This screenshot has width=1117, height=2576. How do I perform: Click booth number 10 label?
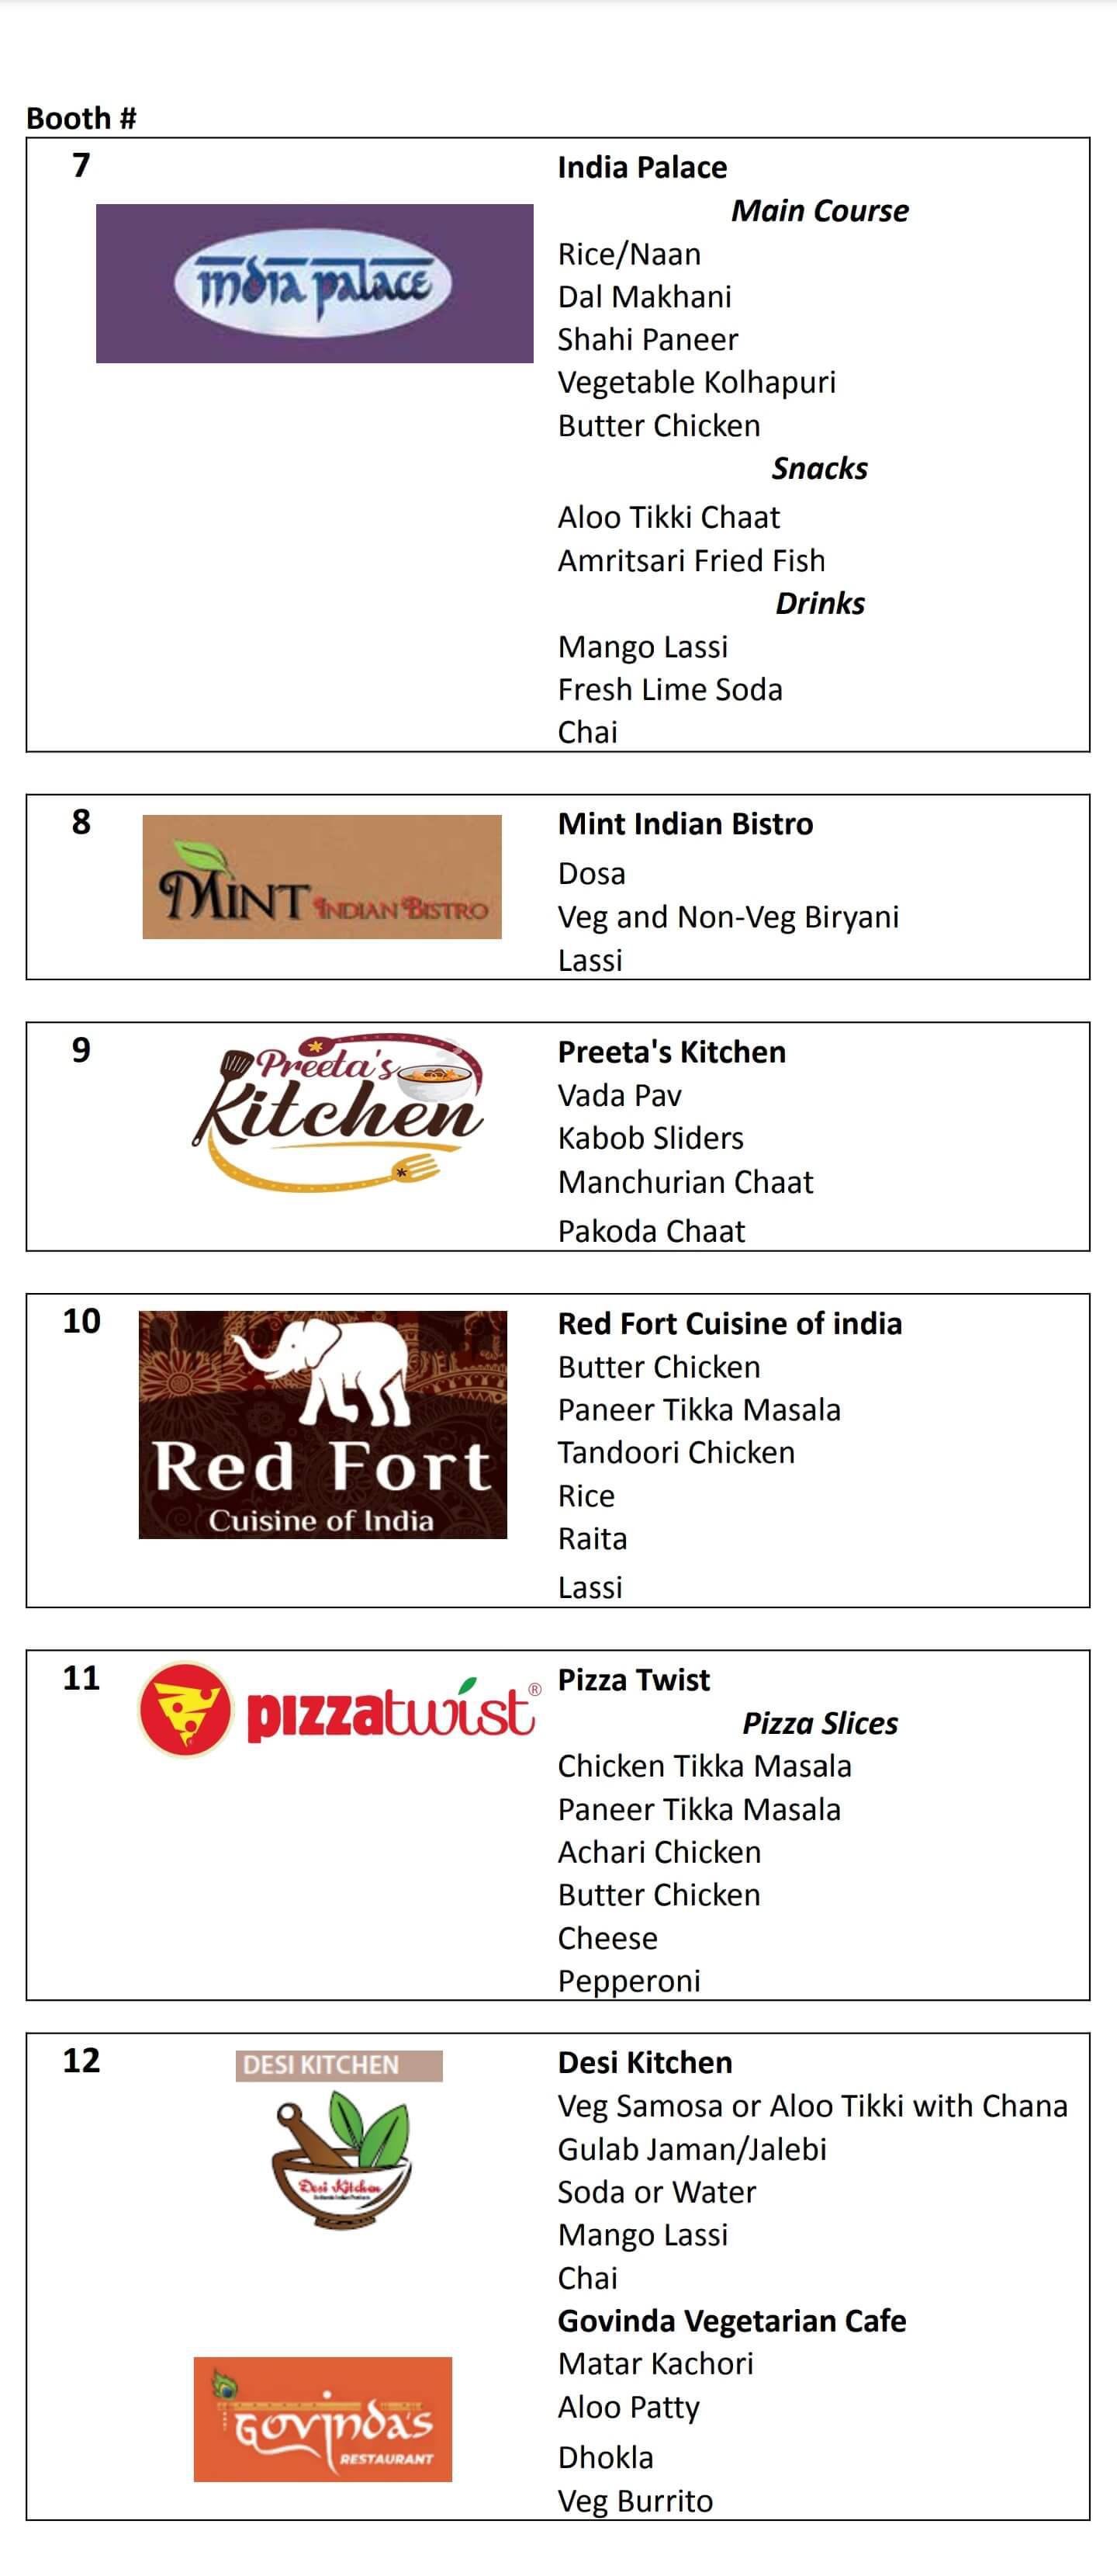(x=81, y=1321)
